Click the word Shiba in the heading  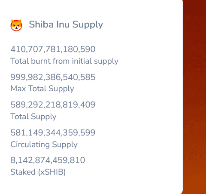tap(41, 24)
